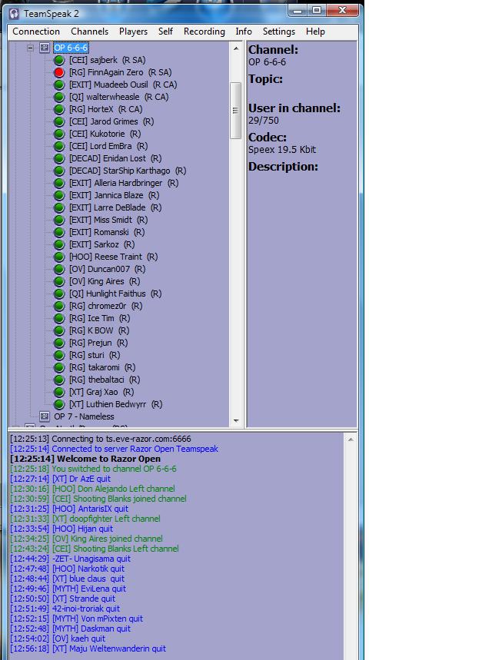Open the Connection menu
This screenshot has width=492, height=660.
click(x=36, y=32)
